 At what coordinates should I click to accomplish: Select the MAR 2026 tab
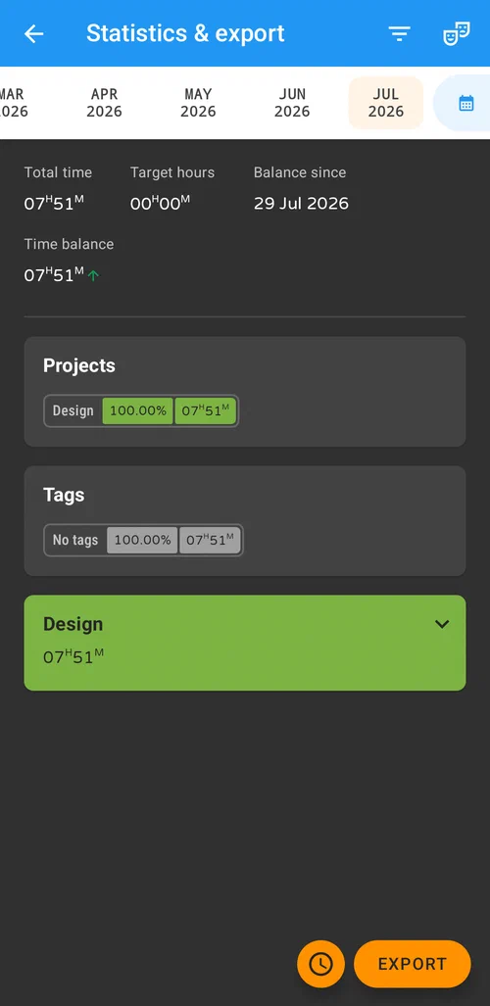tap(13, 103)
